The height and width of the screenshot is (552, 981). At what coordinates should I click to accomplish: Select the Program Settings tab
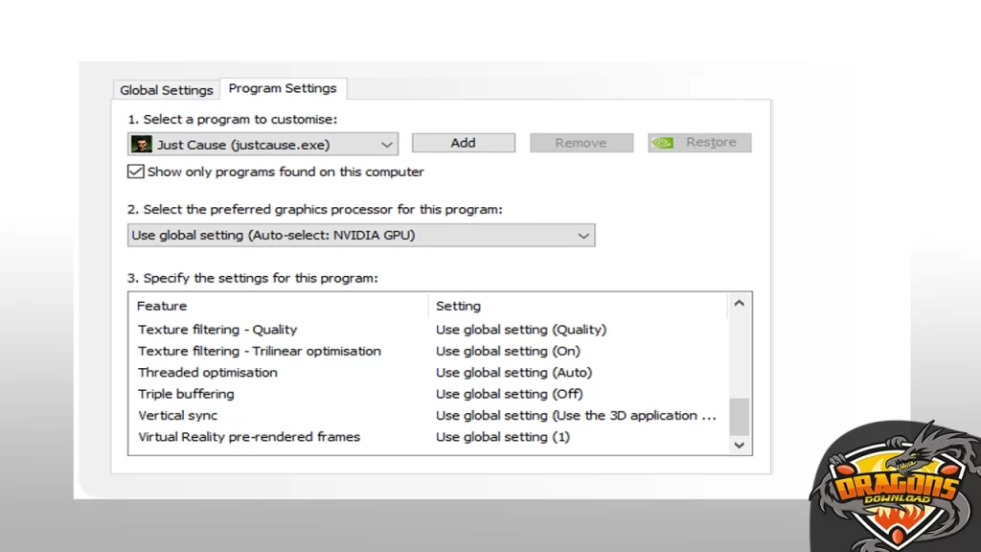283,88
